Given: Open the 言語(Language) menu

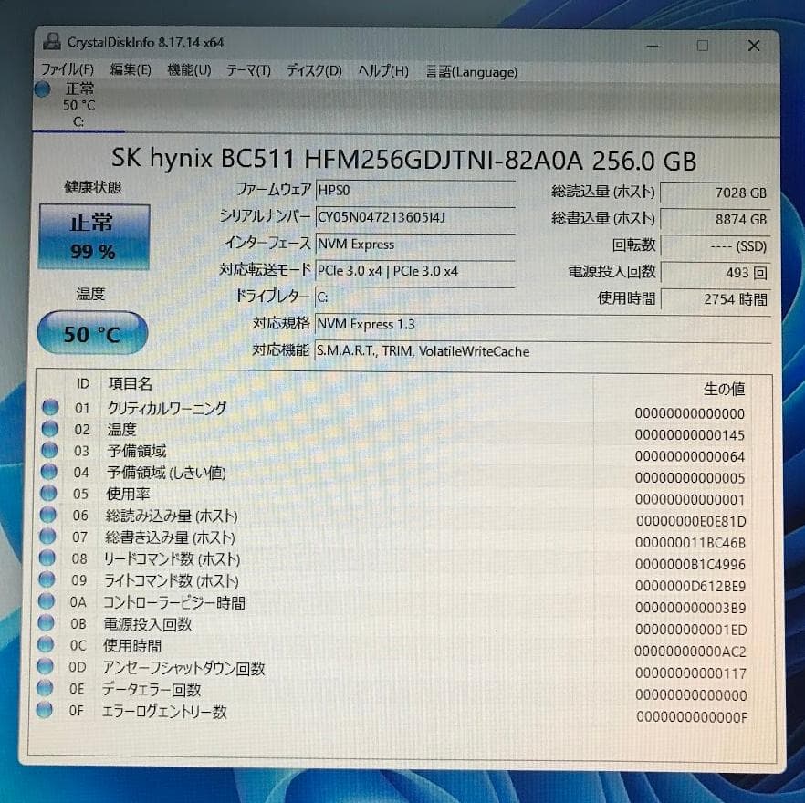Looking at the screenshot, I should tap(469, 71).
